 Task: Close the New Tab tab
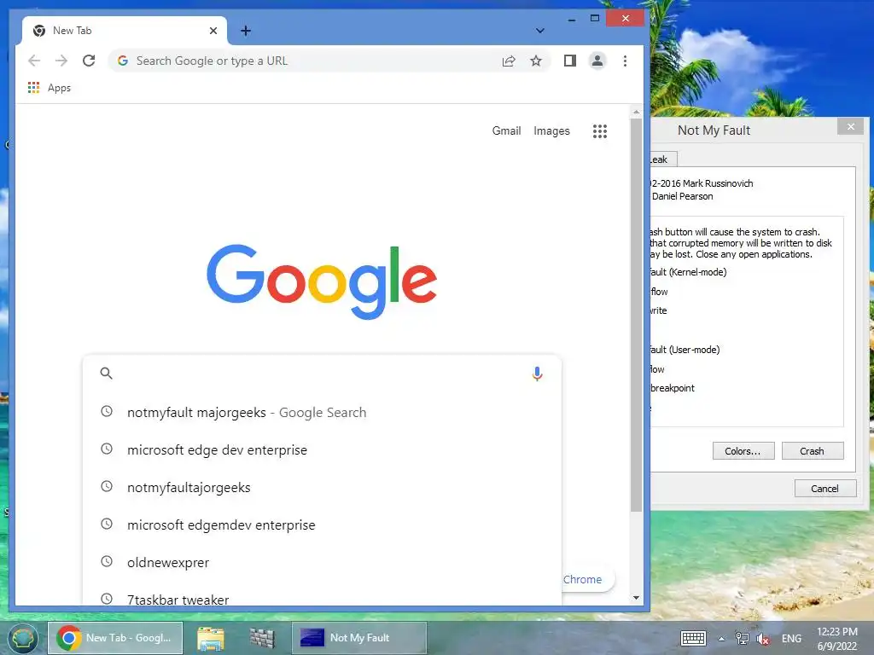213,31
